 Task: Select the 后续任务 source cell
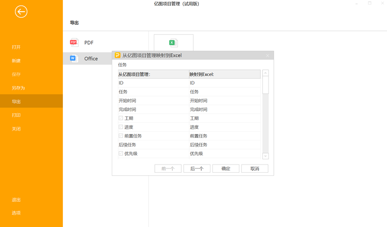pyautogui.click(x=153, y=145)
